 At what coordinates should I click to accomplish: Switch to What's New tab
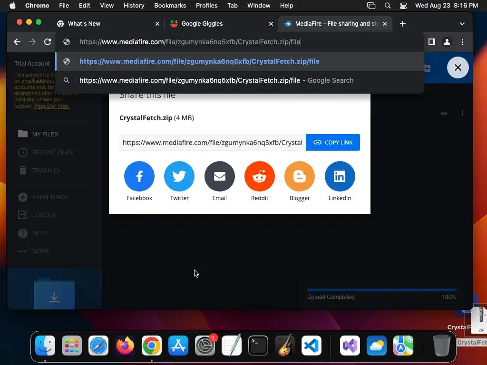tap(109, 24)
